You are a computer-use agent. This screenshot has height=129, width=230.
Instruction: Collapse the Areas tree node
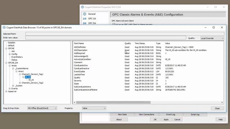coord(10,66)
